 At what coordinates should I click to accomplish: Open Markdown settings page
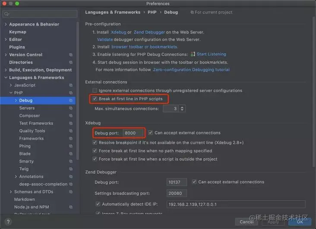point(24,199)
